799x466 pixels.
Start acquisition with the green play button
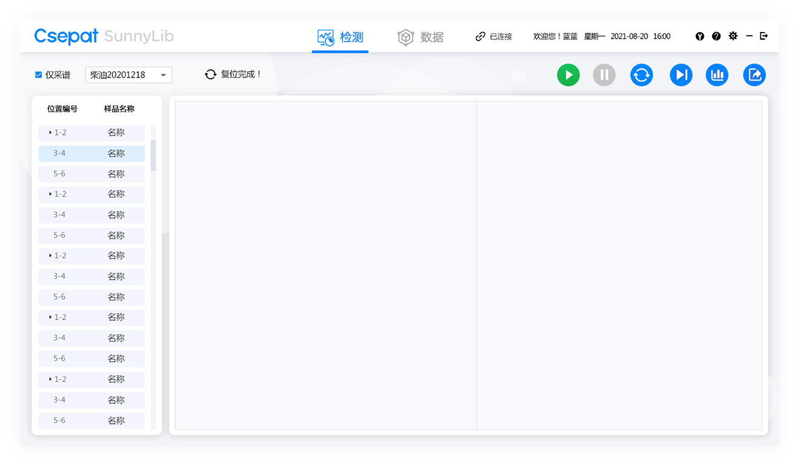point(568,74)
